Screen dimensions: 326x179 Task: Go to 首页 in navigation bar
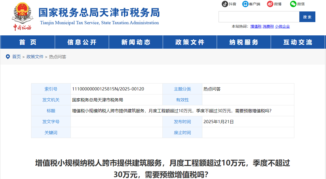(x=28, y=42)
